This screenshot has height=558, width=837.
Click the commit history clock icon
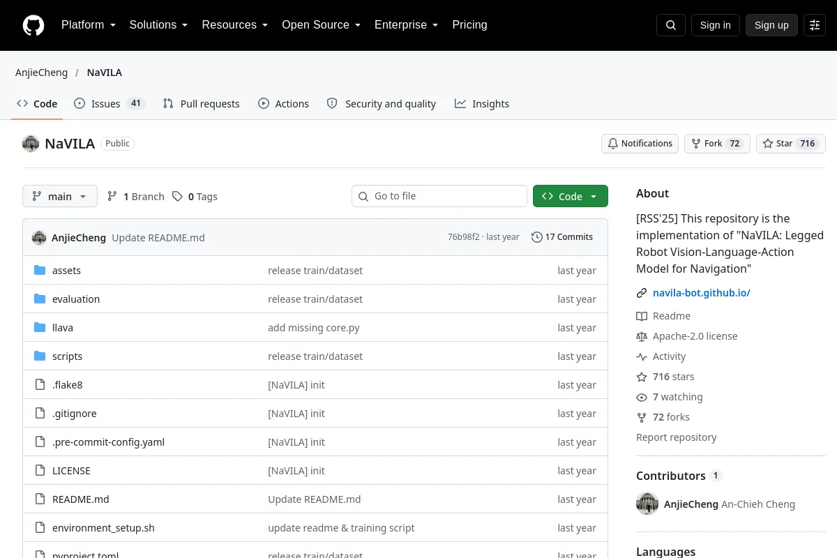coord(536,237)
